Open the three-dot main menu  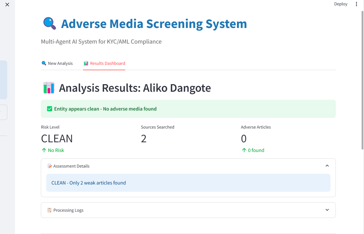click(356, 4)
